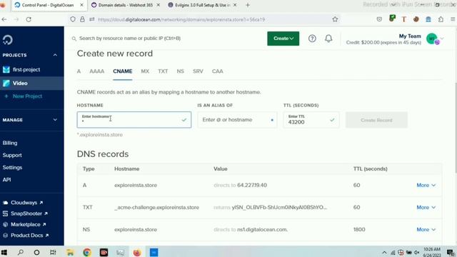Open Windows Start menu
The image size is (457, 257).
point(4,252)
